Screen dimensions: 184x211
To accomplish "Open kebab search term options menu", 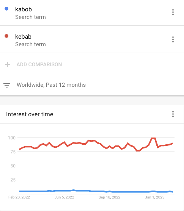I will tap(173, 39).
